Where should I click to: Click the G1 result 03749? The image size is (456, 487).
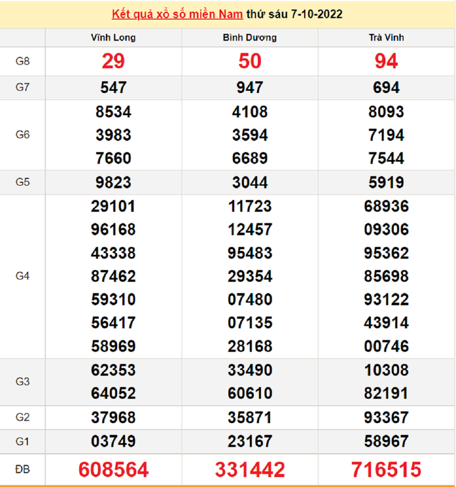(113, 441)
